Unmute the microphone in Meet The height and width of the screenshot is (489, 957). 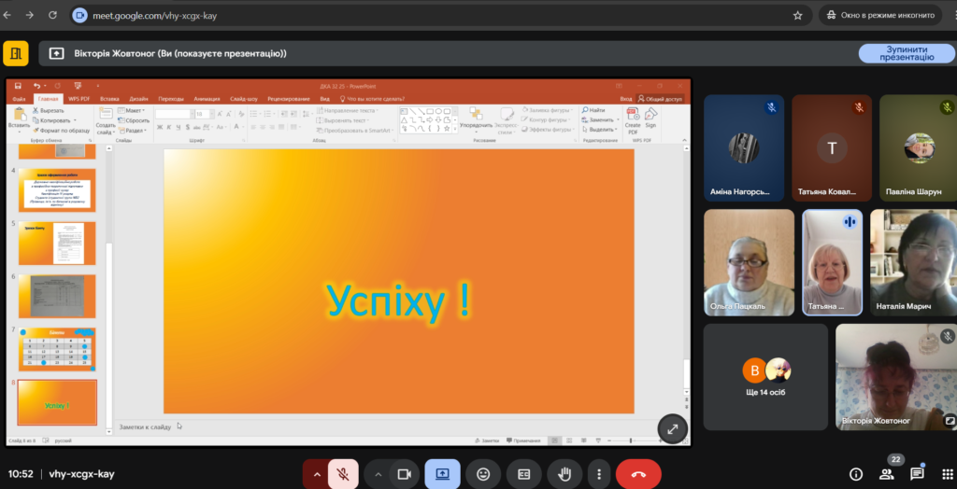pos(343,474)
